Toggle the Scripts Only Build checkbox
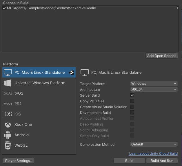This screenshot has width=182, height=166. pyautogui.click(x=132, y=136)
